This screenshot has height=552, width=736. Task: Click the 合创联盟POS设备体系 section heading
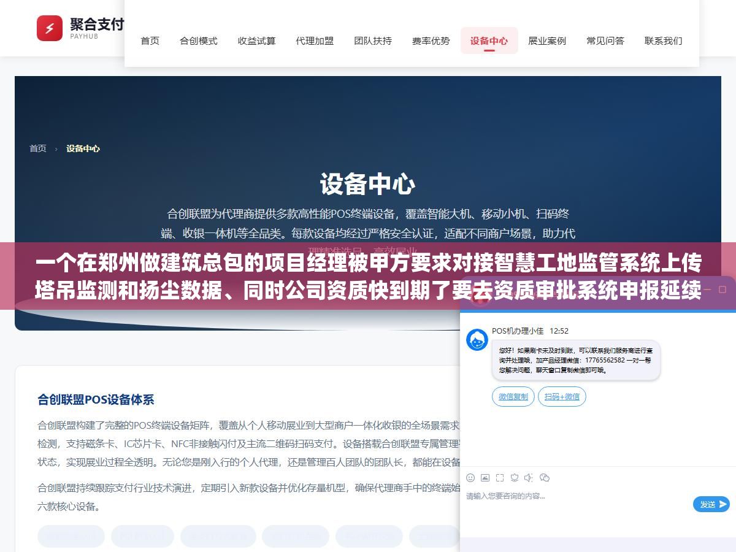[96, 400]
